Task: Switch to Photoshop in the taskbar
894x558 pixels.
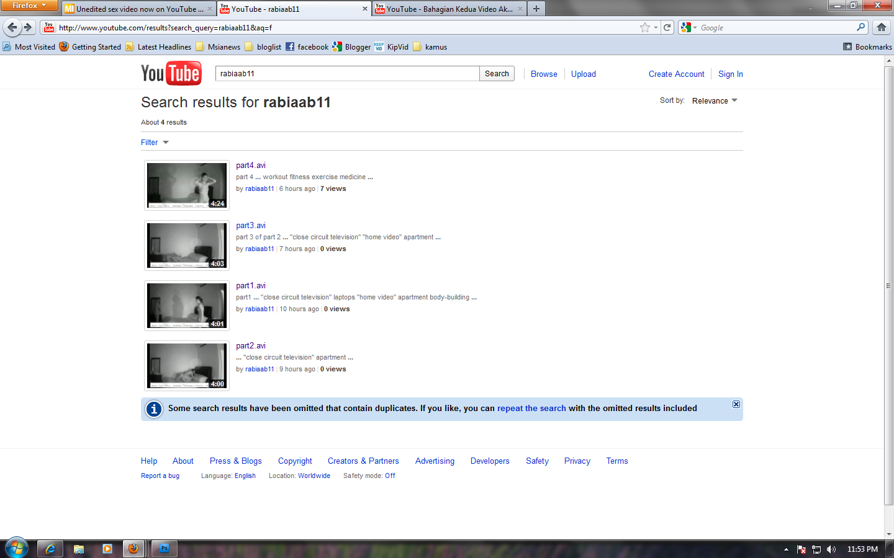Action: click(x=165, y=549)
